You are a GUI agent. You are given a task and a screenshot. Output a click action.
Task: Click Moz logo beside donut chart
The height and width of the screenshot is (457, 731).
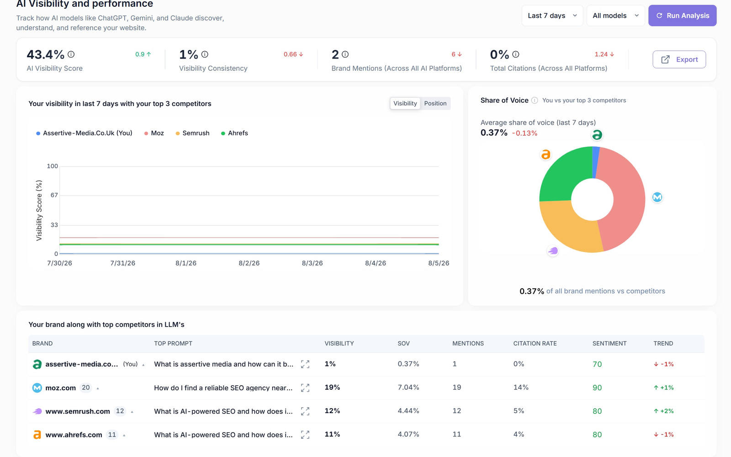657,197
